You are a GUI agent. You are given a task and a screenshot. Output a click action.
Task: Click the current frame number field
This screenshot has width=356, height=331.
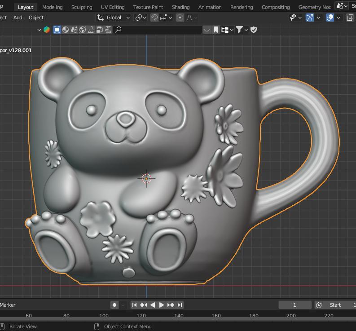coord(294,305)
